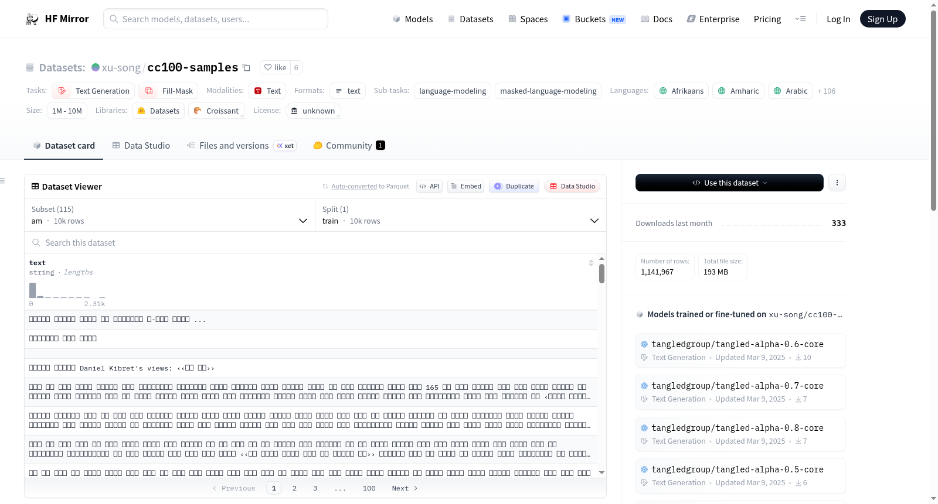938x504 pixels.
Task: Click the masked-language-modeling sub-task tag
Action: pyautogui.click(x=548, y=91)
